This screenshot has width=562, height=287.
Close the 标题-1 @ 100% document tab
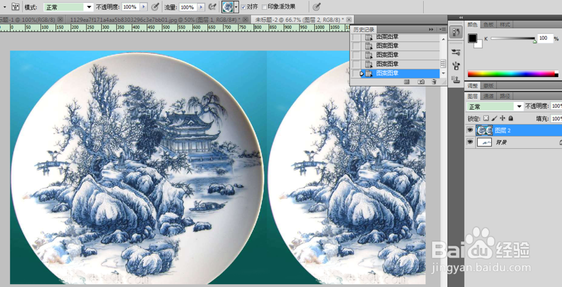[x=60, y=19]
